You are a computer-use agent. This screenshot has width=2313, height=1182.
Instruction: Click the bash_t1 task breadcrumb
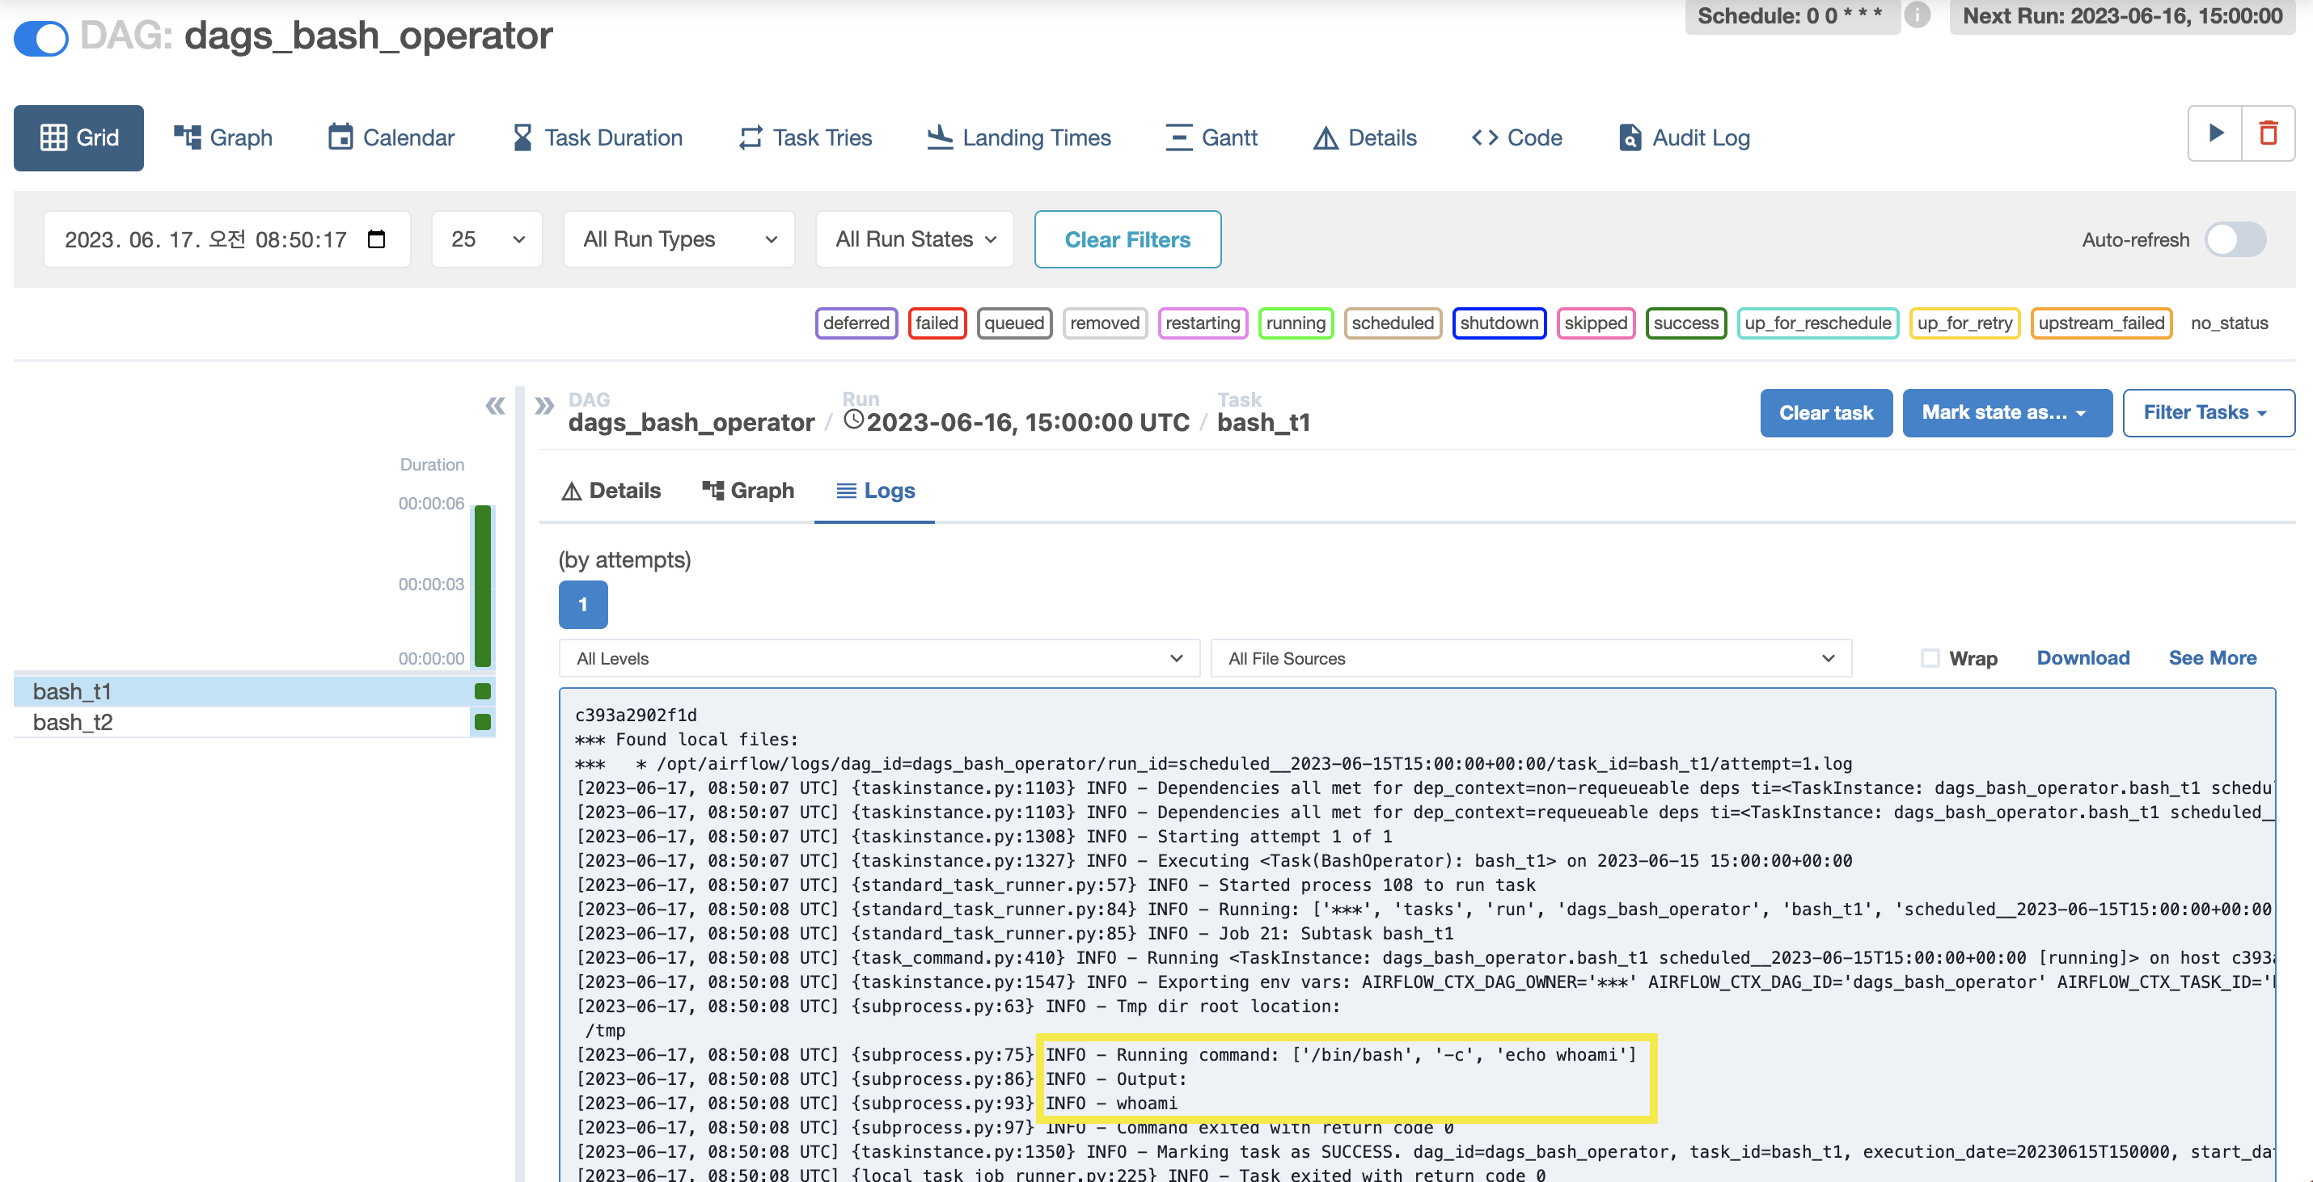pyautogui.click(x=1263, y=422)
